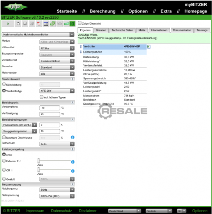Click the info icon next to Nutzbare Überhitzung
This screenshot has height=214, width=212.
[x=72, y=137]
